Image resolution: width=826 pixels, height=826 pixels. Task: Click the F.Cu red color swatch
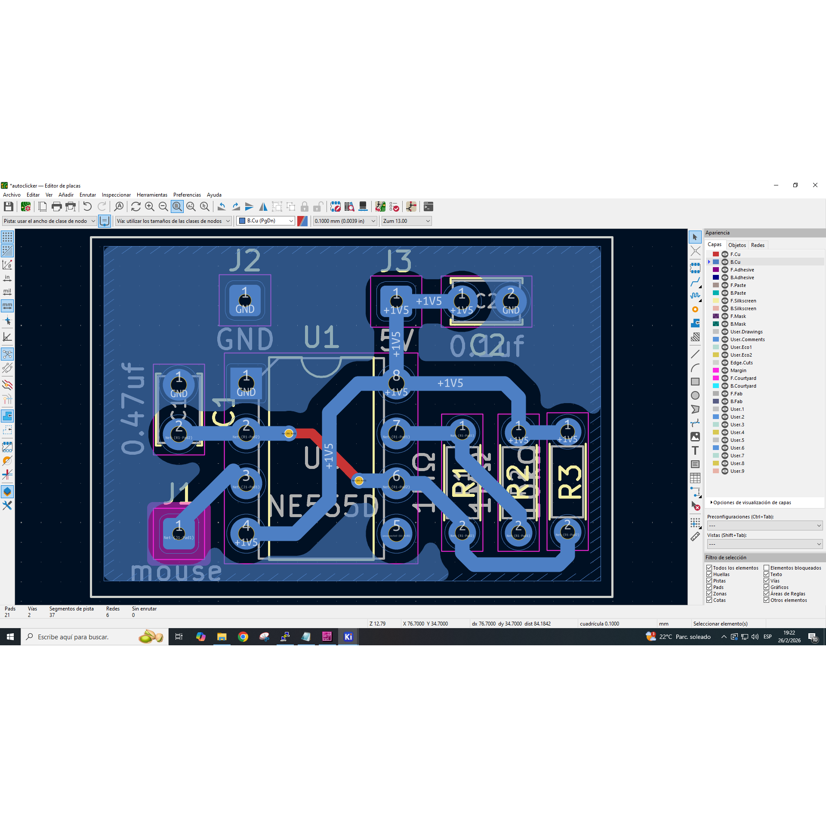(x=716, y=254)
